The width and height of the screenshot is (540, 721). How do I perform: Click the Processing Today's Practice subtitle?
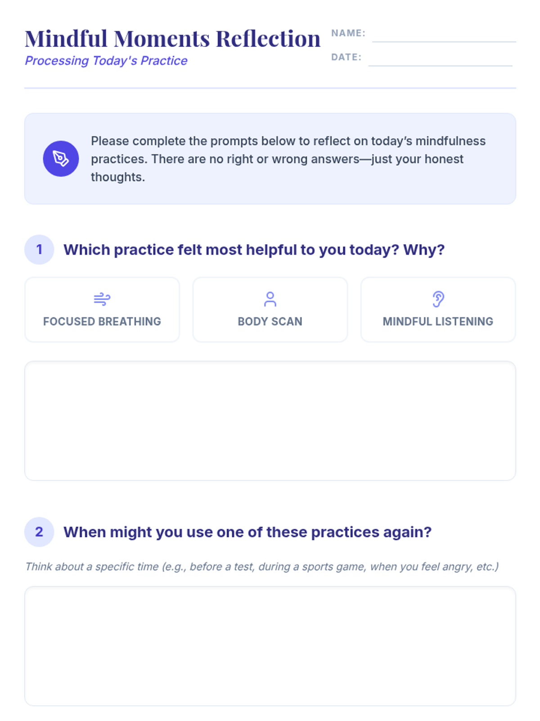click(x=106, y=60)
